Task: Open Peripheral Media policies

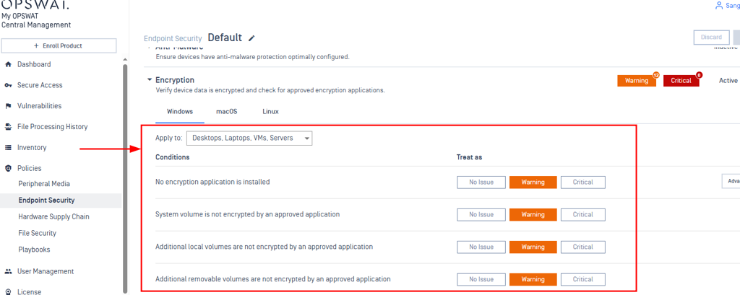Action: pyautogui.click(x=44, y=184)
